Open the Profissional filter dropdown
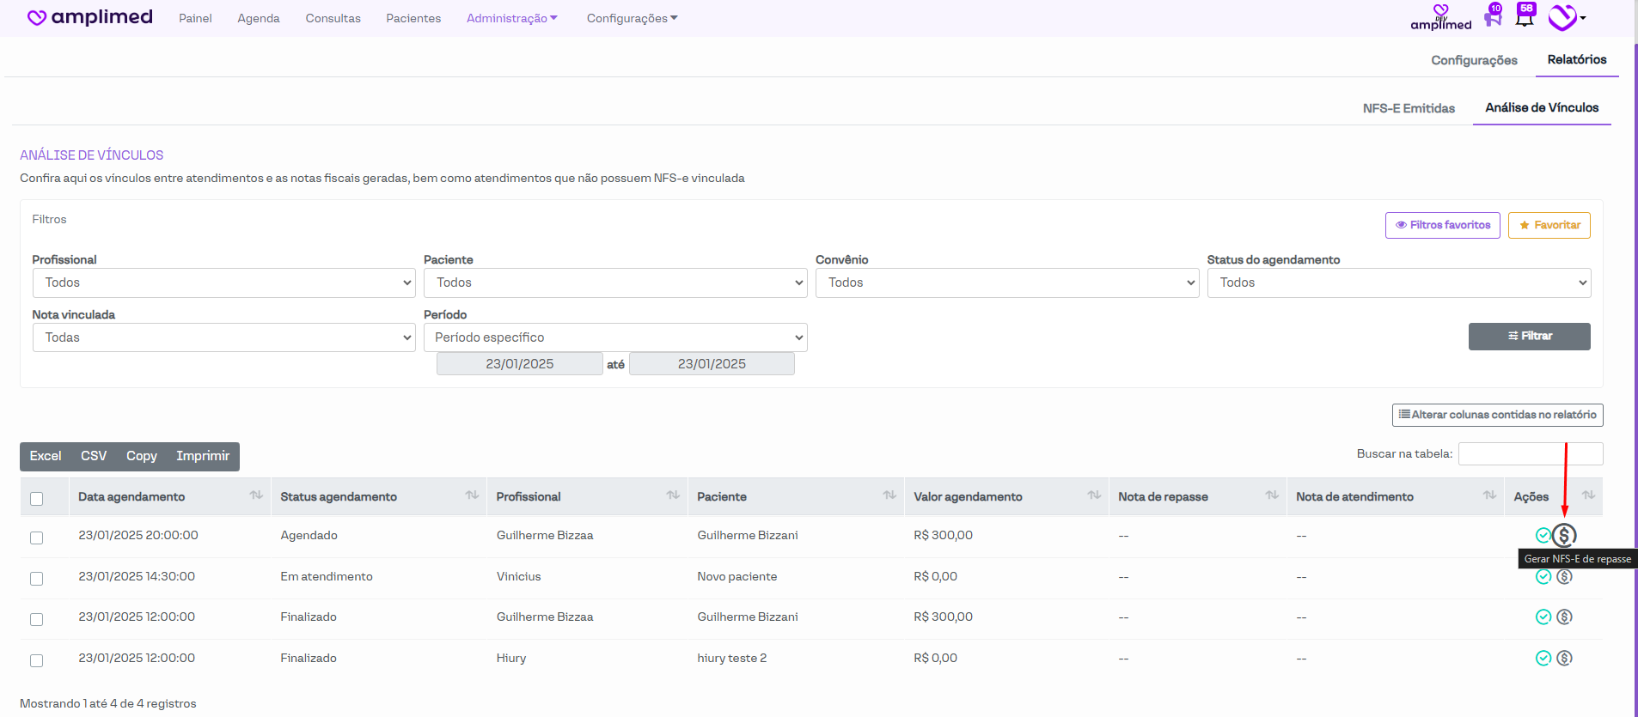Image resolution: width=1638 pixels, height=717 pixels. pos(223,283)
